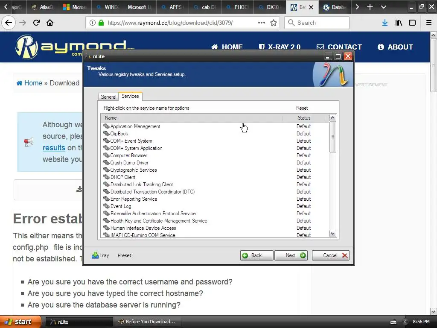Click the browser back arrow

(9, 23)
